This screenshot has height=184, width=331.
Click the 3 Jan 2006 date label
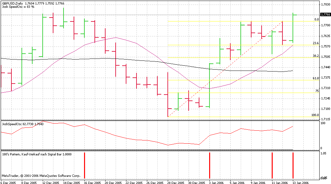pos(217,182)
